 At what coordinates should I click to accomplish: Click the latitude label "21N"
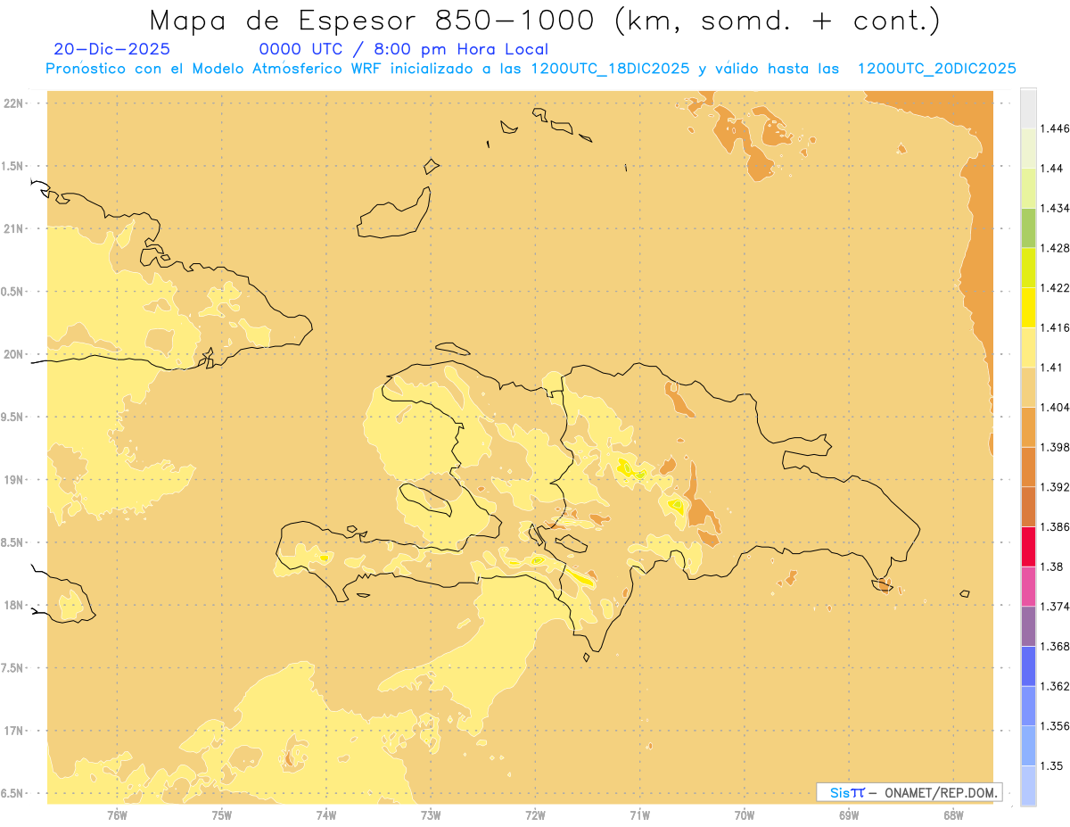(13, 229)
